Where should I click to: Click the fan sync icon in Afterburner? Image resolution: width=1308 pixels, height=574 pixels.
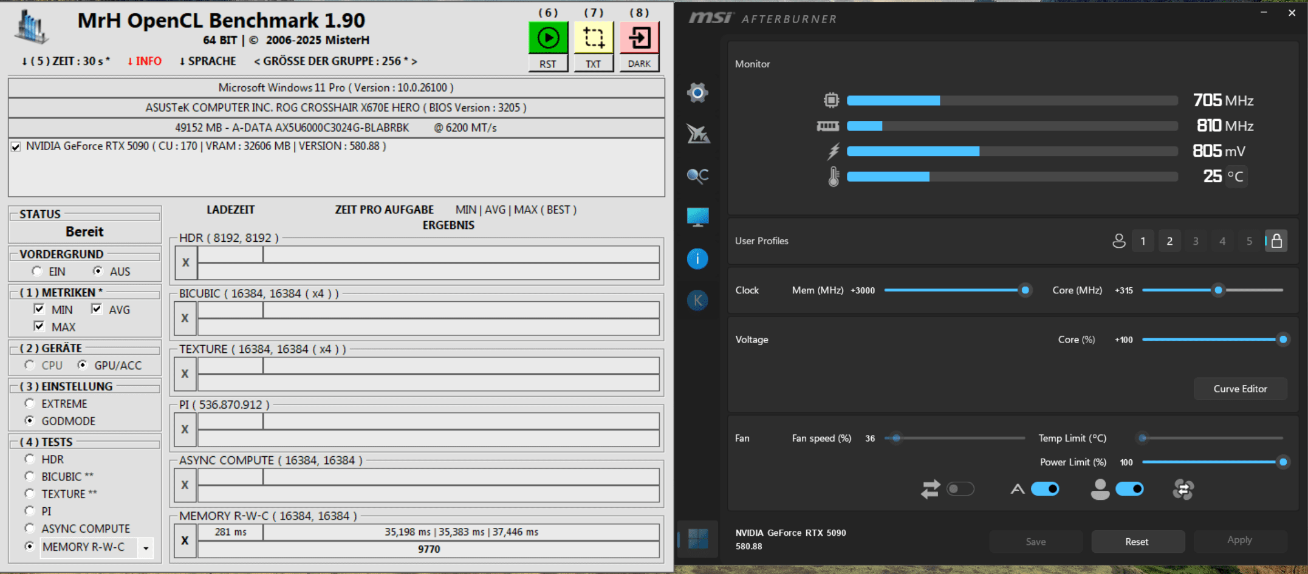[1183, 489]
